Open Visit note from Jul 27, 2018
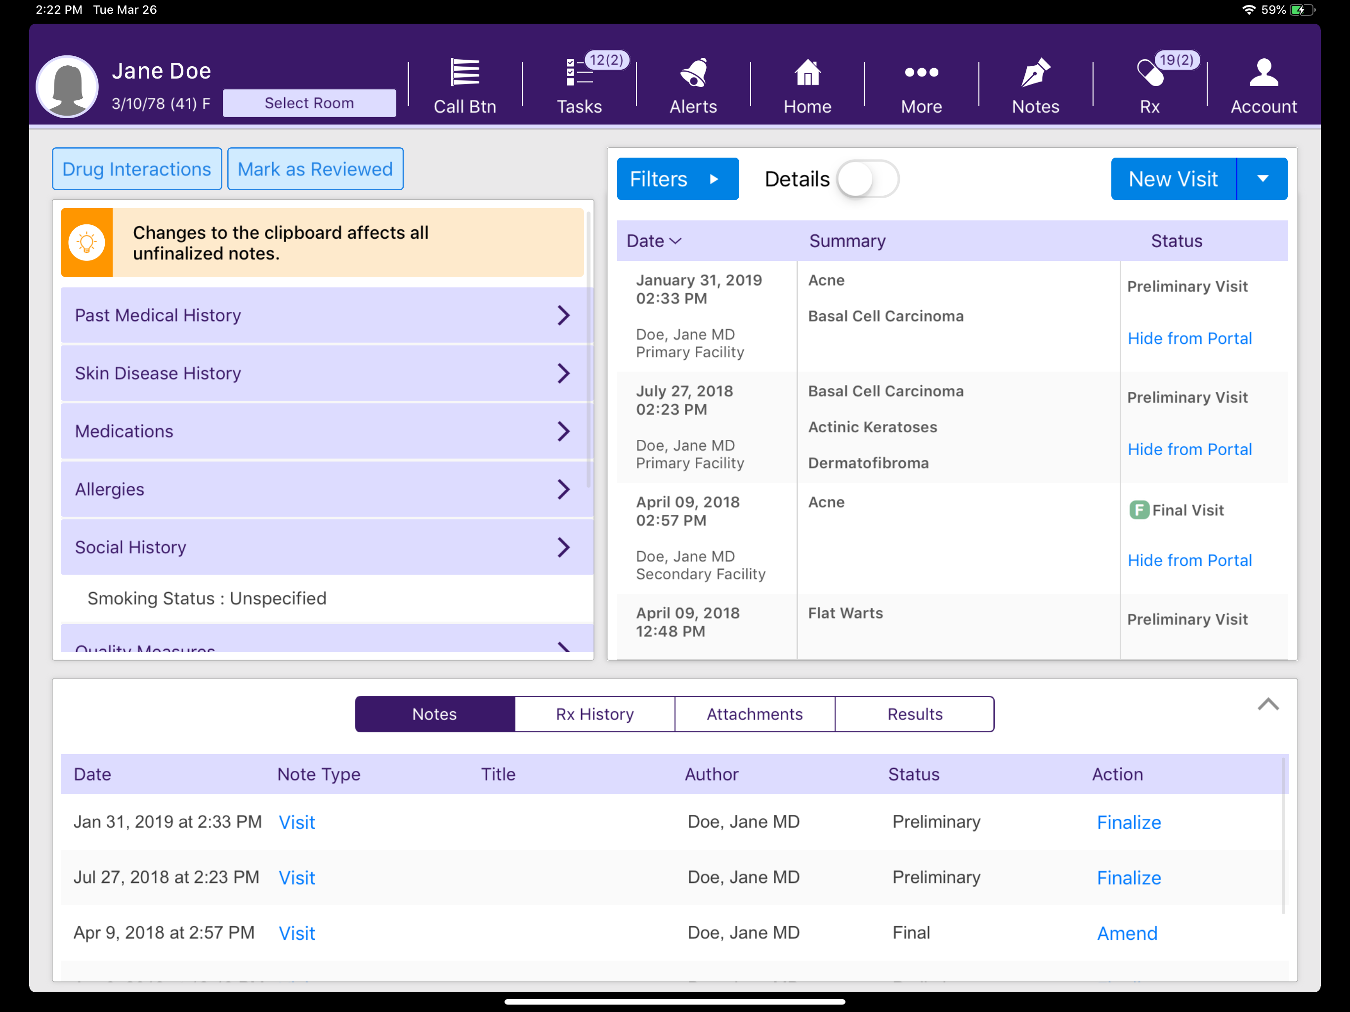Viewport: 1350px width, 1012px height. point(296,878)
